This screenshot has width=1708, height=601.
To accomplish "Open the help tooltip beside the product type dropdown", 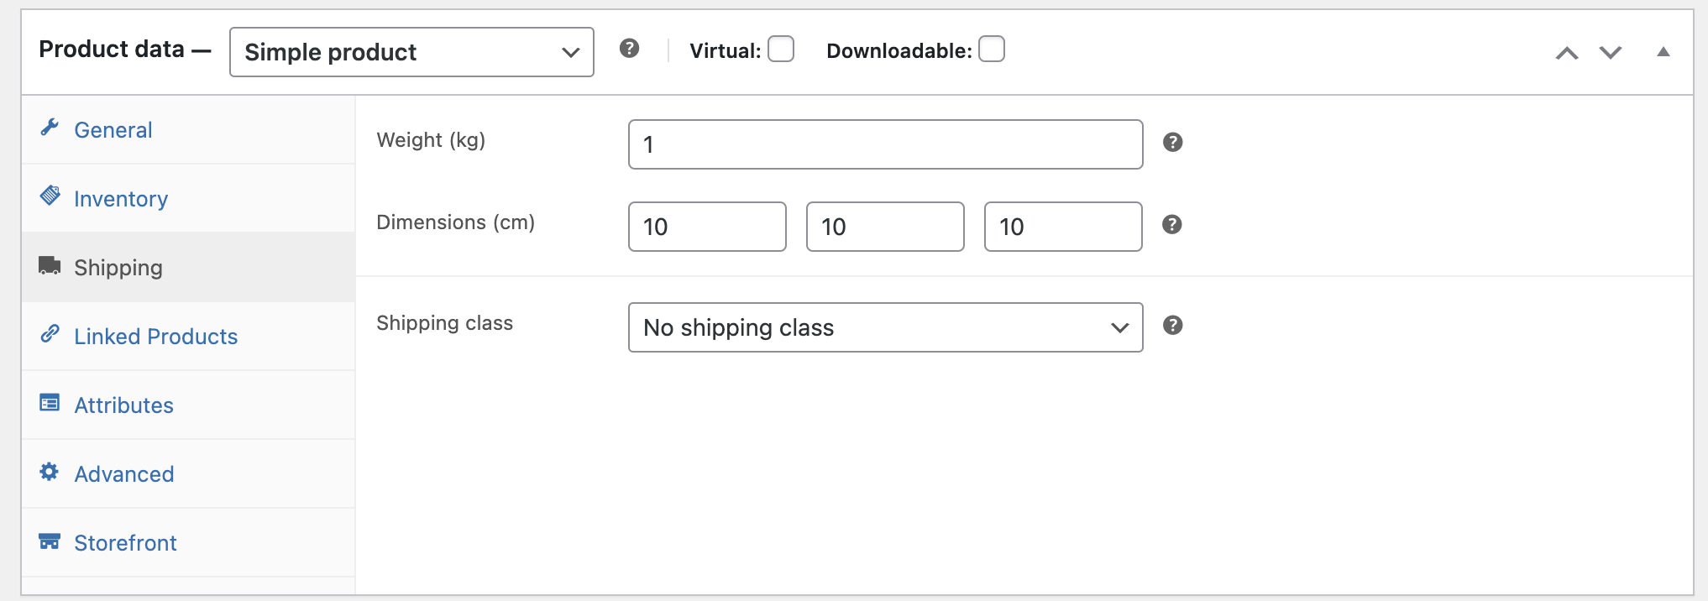I will tap(629, 49).
